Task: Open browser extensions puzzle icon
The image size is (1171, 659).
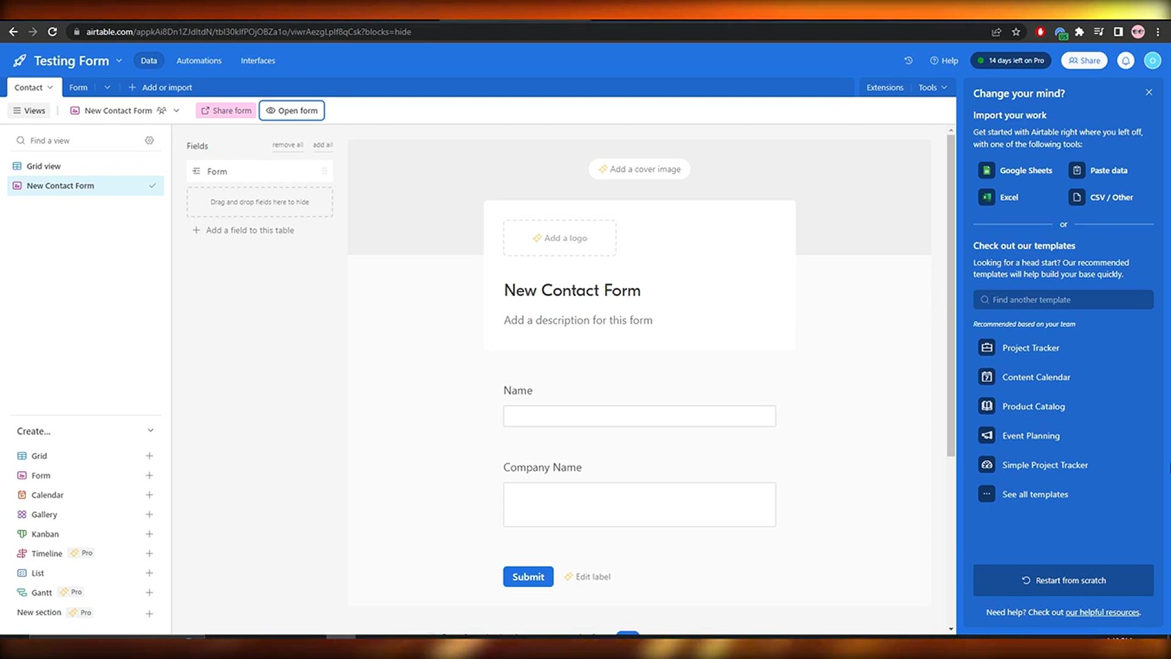Action: [1080, 32]
